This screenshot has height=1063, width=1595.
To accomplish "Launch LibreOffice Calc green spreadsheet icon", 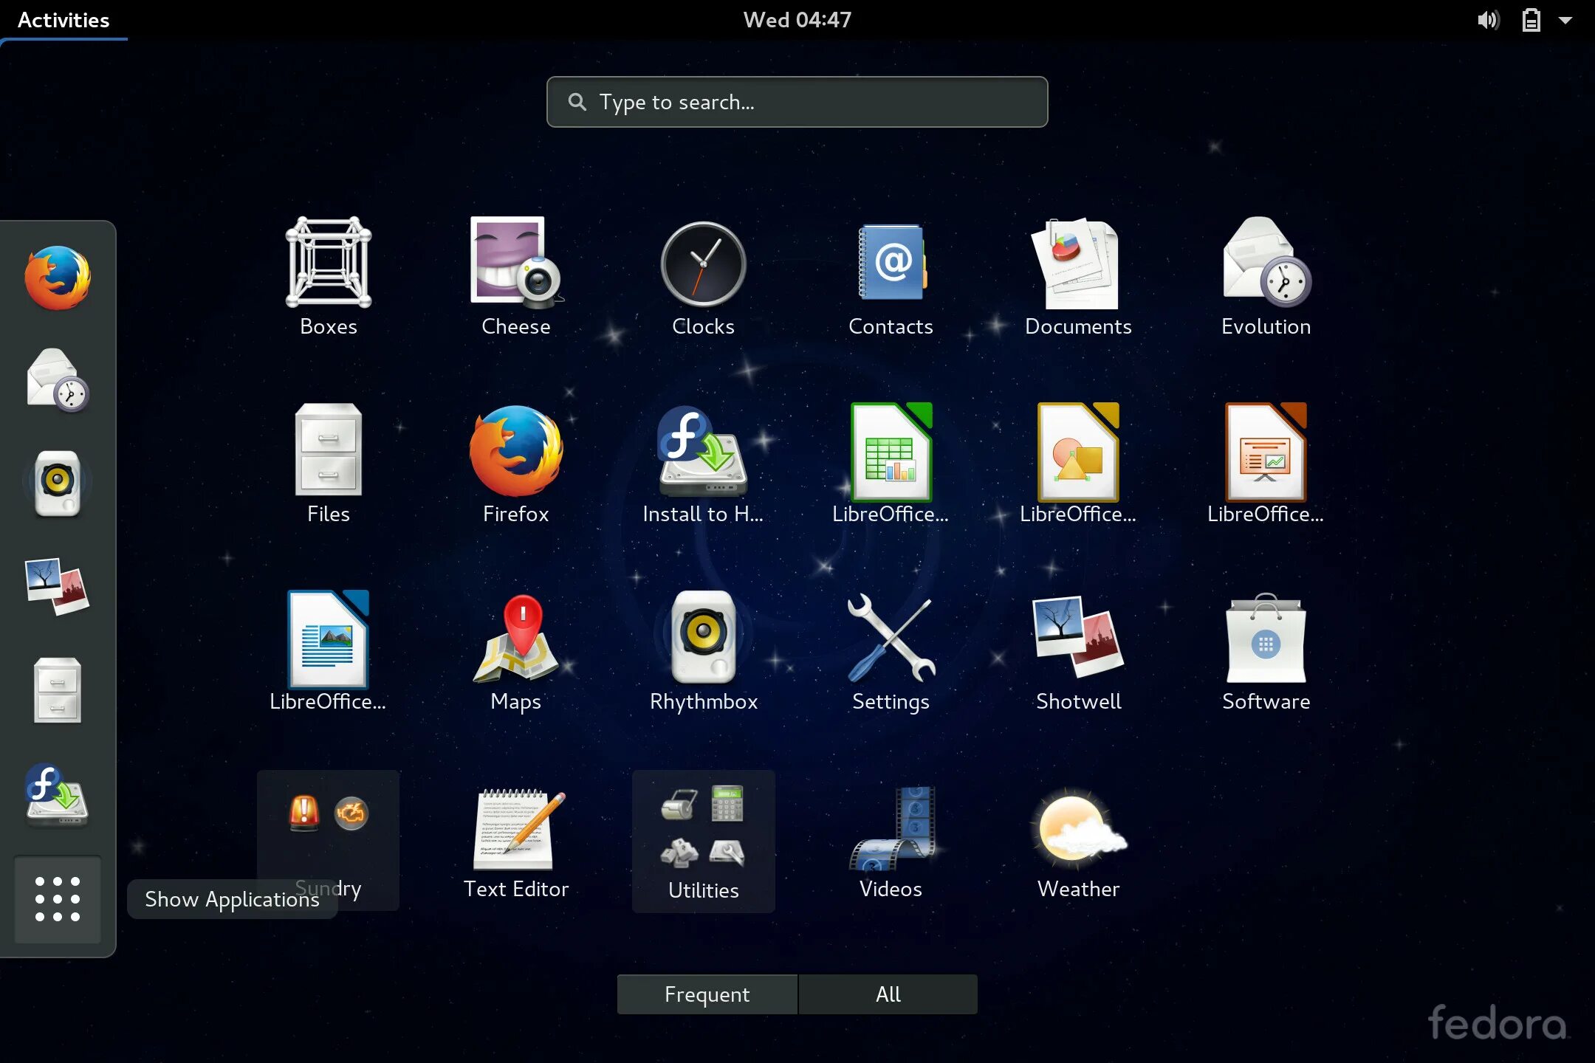I will pyautogui.click(x=891, y=464).
